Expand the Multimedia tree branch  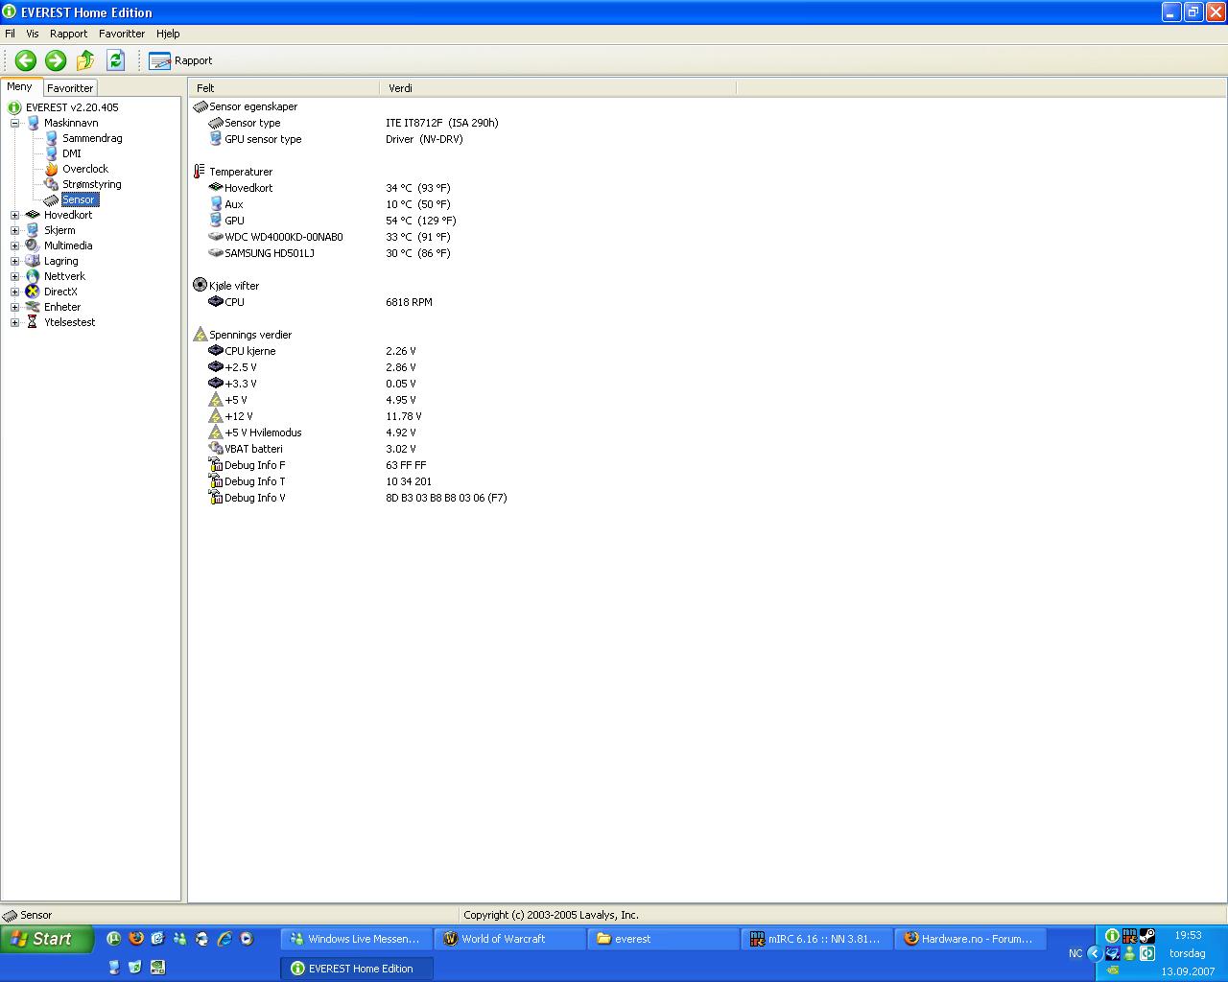coord(14,245)
